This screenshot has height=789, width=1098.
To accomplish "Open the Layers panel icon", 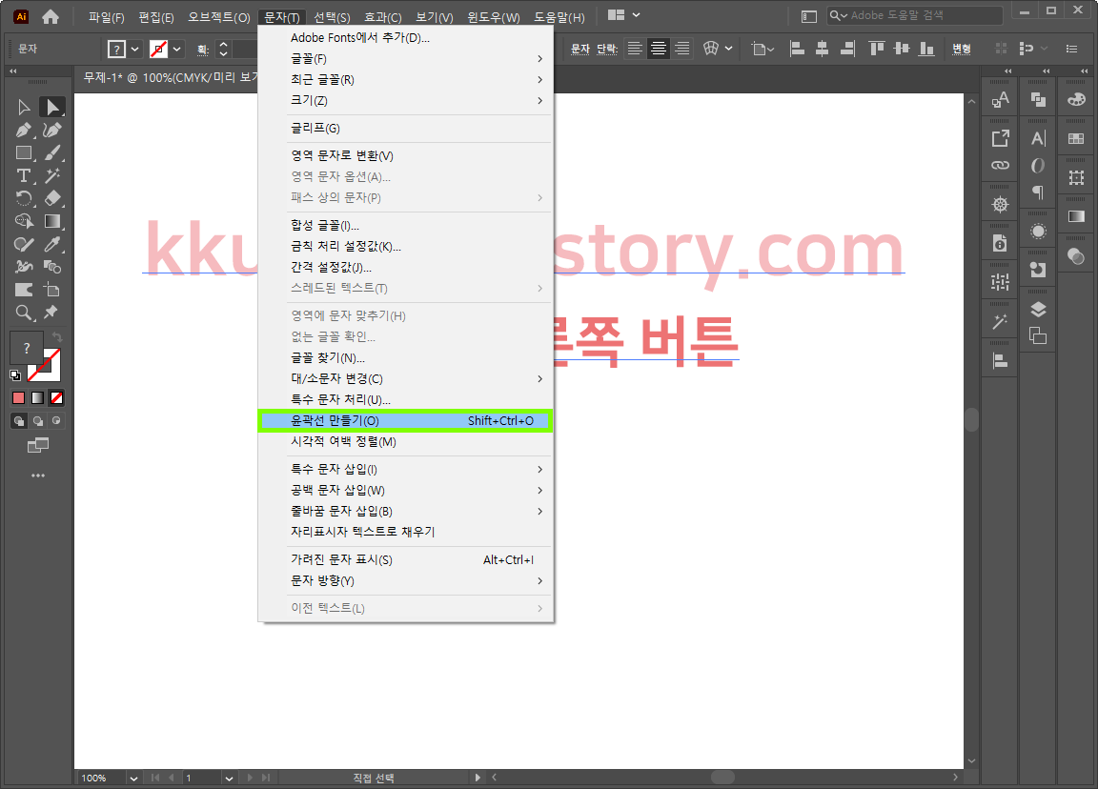I will [1038, 310].
